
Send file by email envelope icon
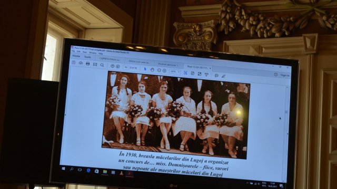coord(95,64)
